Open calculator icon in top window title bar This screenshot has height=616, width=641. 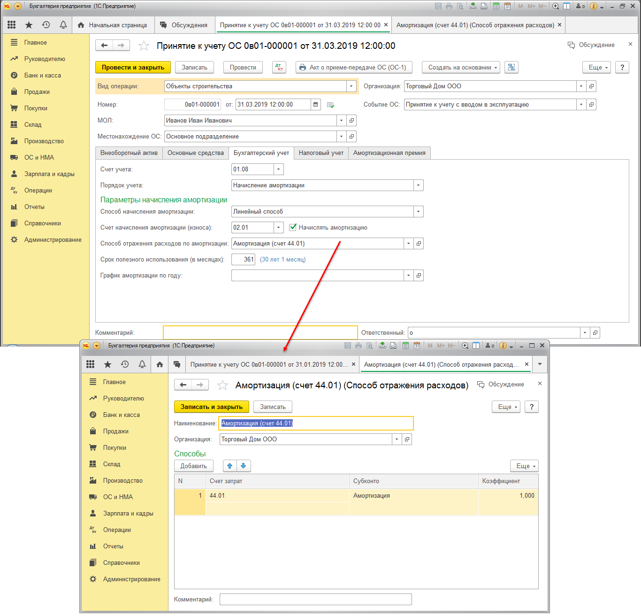tap(496, 6)
